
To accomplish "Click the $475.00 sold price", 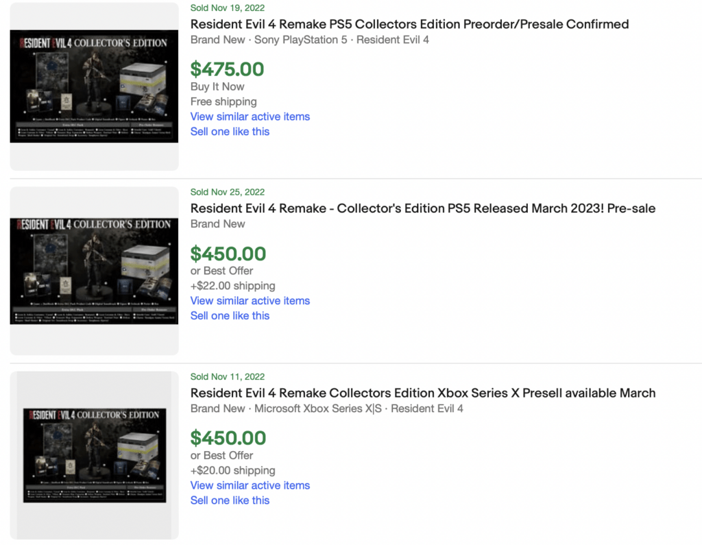I will pos(228,69).
